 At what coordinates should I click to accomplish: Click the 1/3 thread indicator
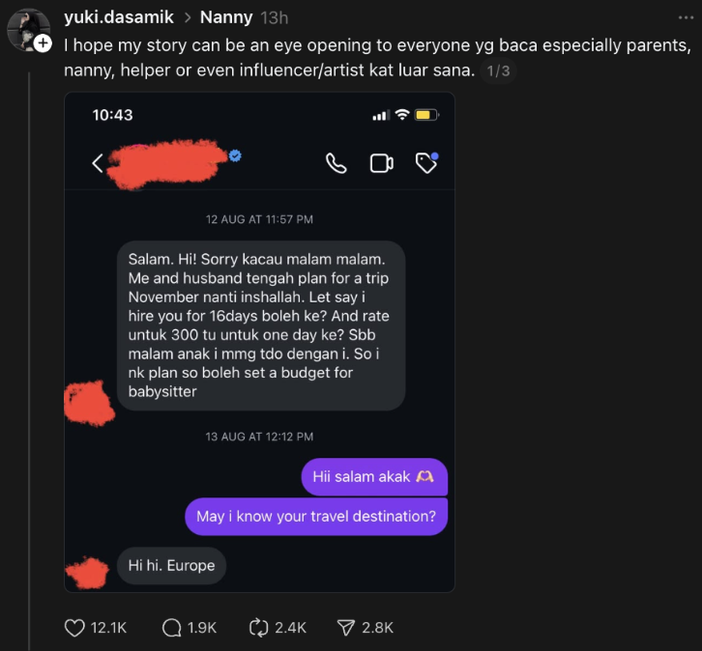[x=498, y=71]
